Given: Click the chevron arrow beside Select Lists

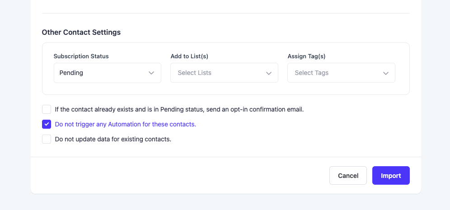Looking at the screenshot, I should tap(269, 73).
